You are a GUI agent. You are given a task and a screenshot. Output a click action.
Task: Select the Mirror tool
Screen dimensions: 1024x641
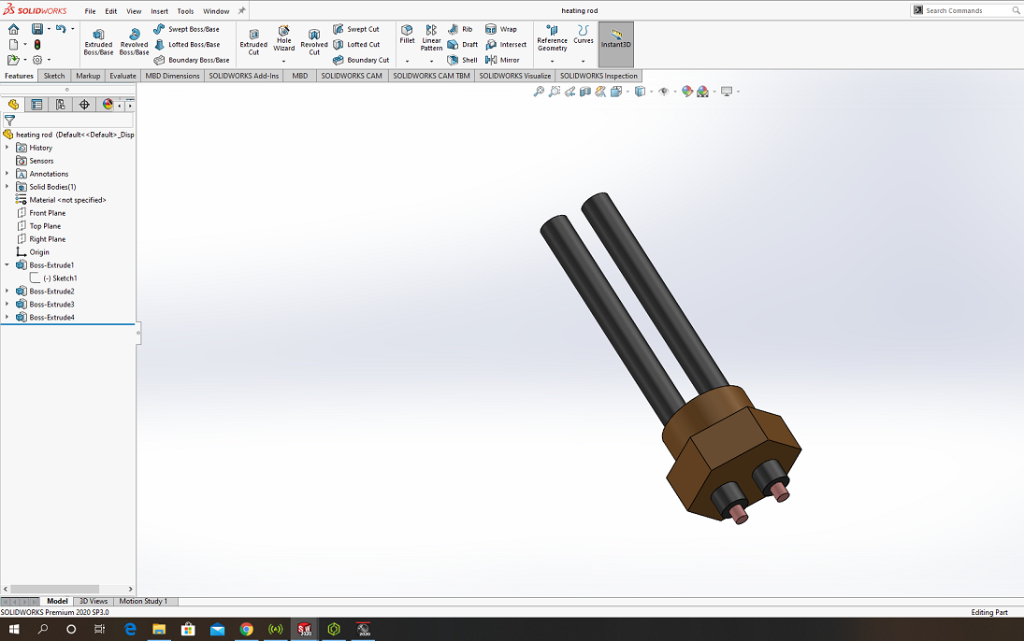(x=502, y=60)
